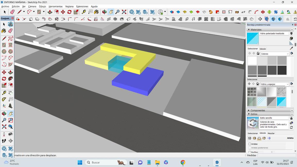Enable the Perfiles checkbox
The image size is (297, 167).
(250, 152)
